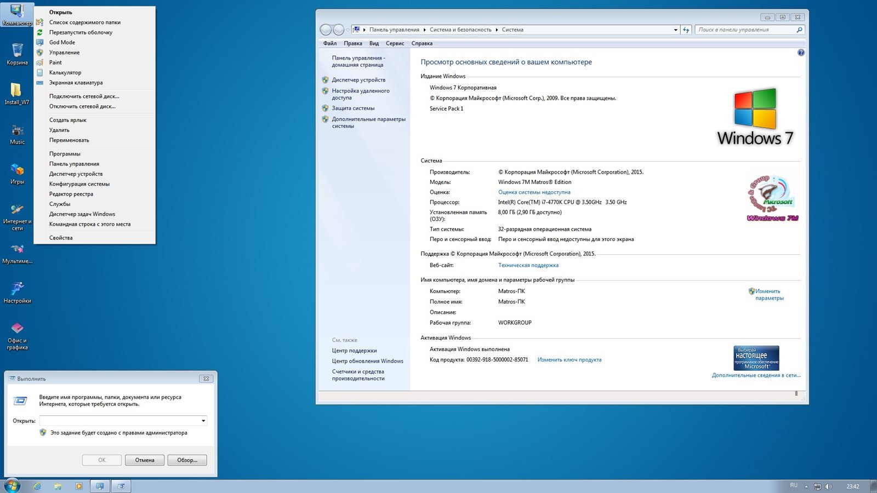Screen dimensions: 877x493
Task: Click the Защита системы sidebar link
Action: click(x=353, y=108)
